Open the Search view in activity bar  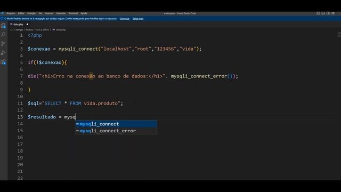point(3,34)
